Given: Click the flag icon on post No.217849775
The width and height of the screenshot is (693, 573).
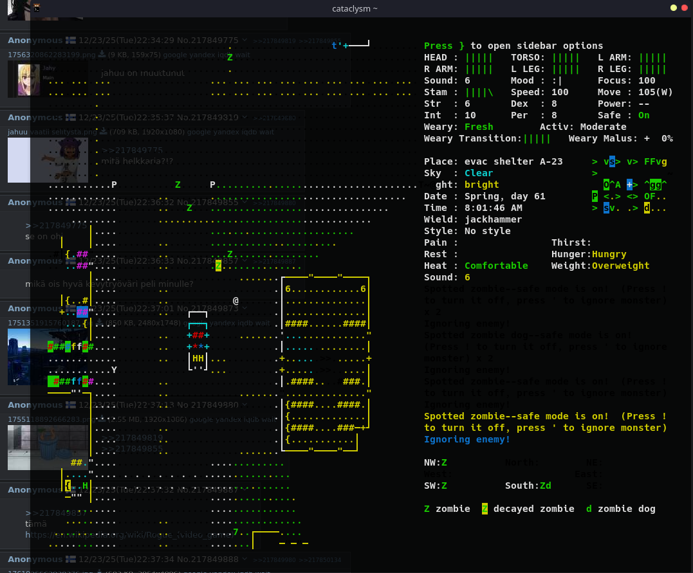Looking at the screenshot, I should tap(70, 41).
